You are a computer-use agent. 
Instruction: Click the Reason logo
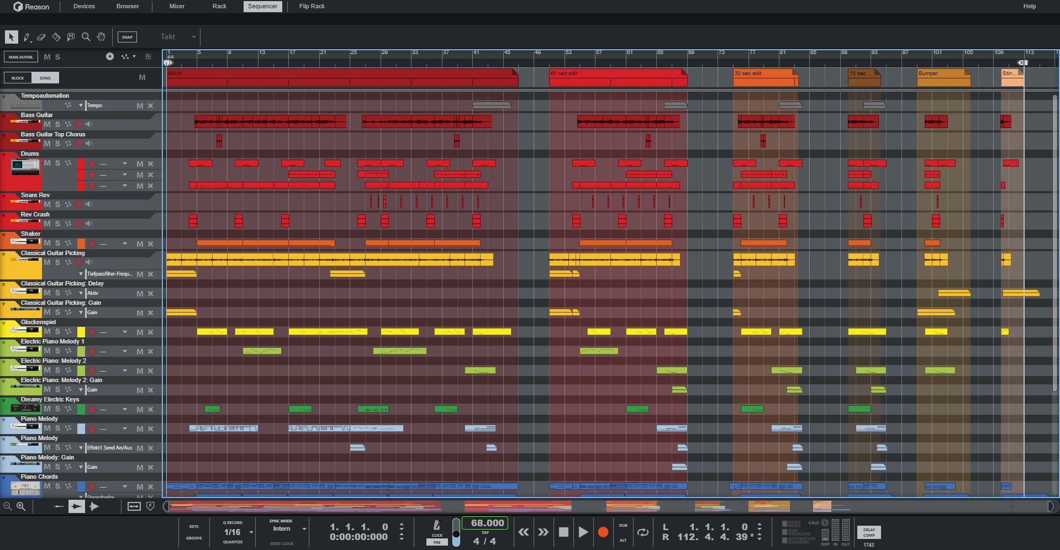click(x=31, y=7)
